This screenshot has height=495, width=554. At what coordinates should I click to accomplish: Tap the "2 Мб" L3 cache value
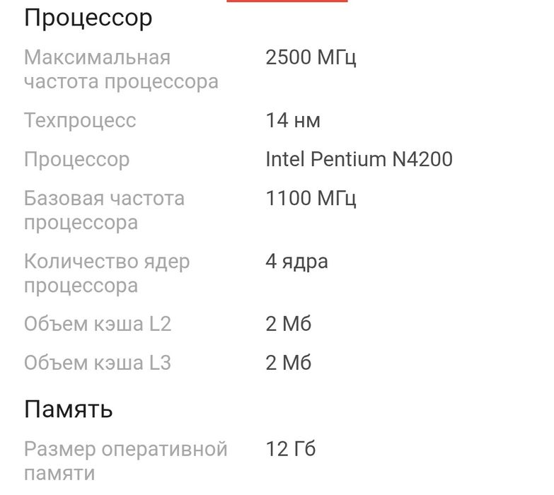click(288, 363)
